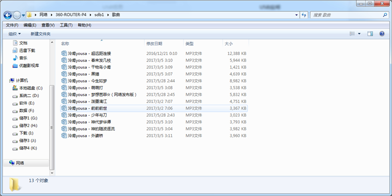
Task: Click the sidebar scroll down arrow
Action: [x=52, y=173]
